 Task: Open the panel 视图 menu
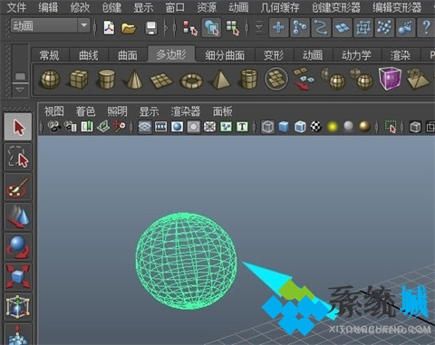pyautogui.click(x=54, y=111)
